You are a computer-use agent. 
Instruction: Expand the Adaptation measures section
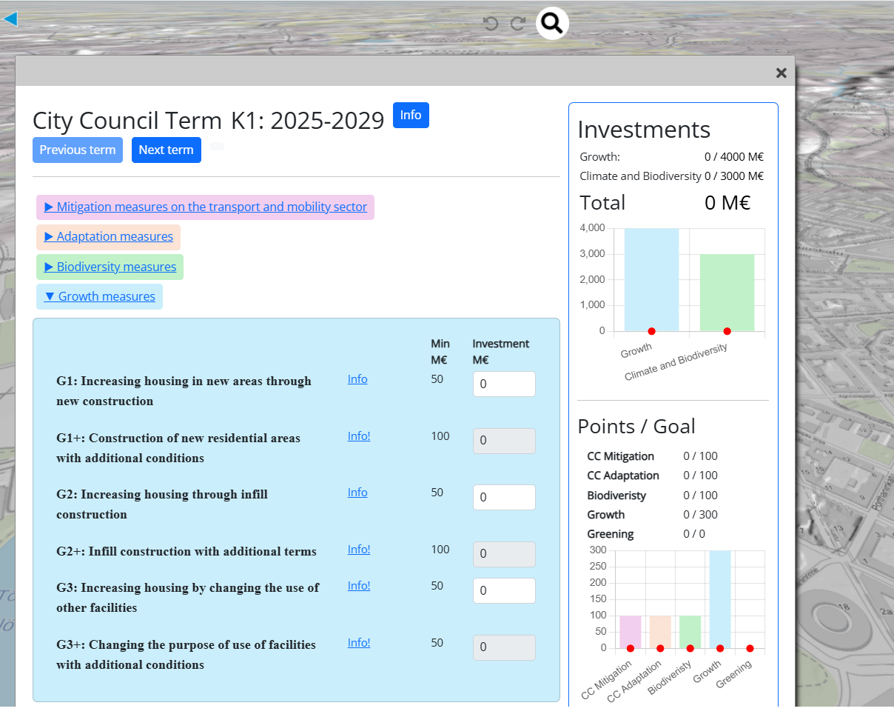pos(109,237)
